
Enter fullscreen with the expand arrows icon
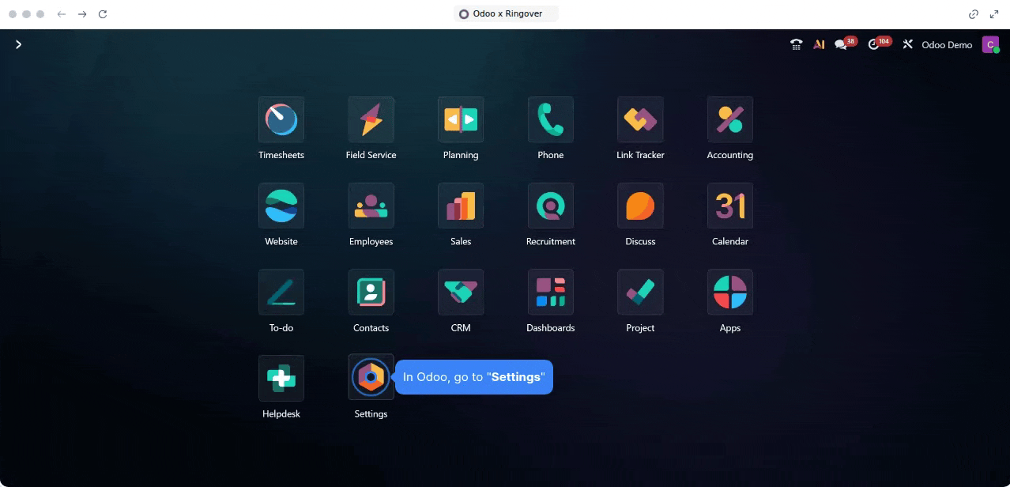click(994, 14)
